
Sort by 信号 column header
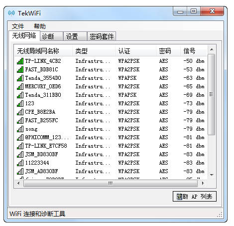(x=194, y=51)
